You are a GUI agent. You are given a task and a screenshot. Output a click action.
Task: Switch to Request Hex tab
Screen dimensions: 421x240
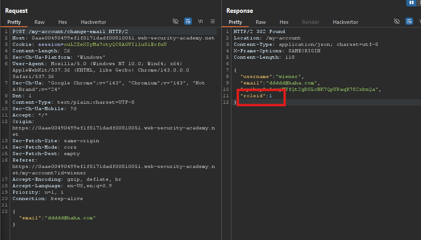point(62,22)
